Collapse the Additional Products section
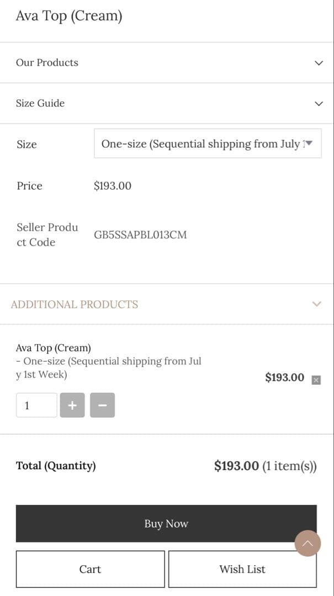 pos(75,304)
